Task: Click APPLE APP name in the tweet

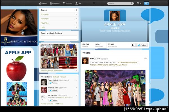Action: [95, 59]
